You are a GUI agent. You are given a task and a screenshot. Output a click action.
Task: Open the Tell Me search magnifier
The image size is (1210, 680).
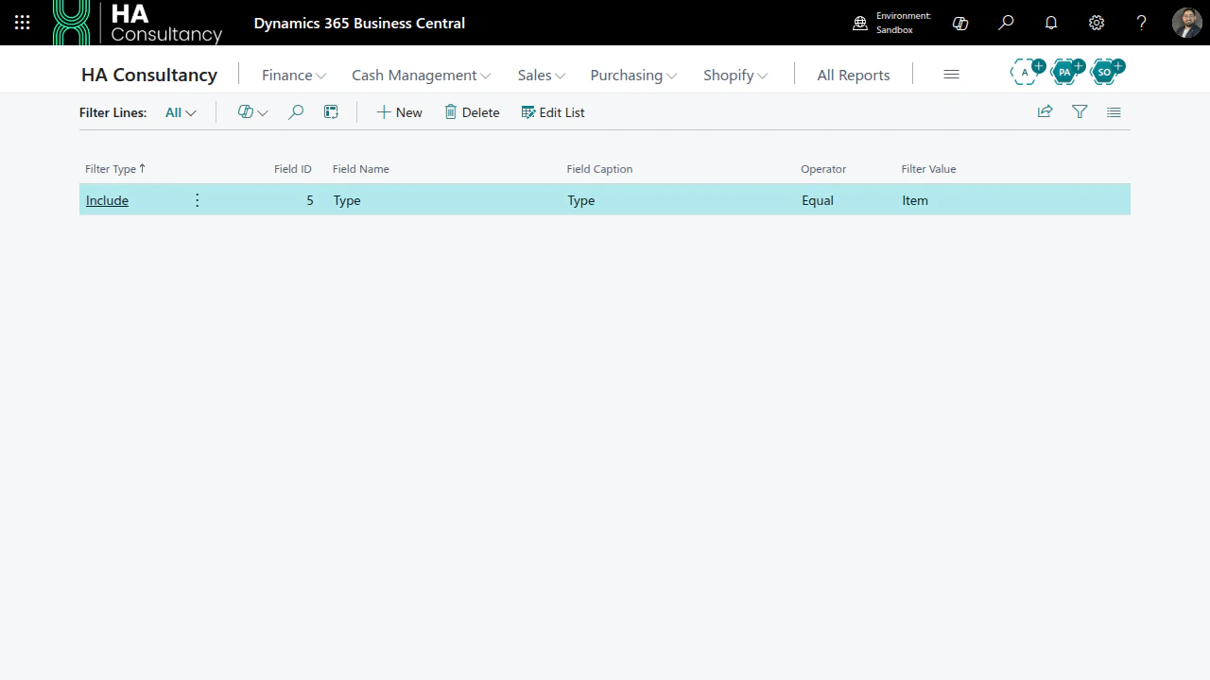point(1006,23)
